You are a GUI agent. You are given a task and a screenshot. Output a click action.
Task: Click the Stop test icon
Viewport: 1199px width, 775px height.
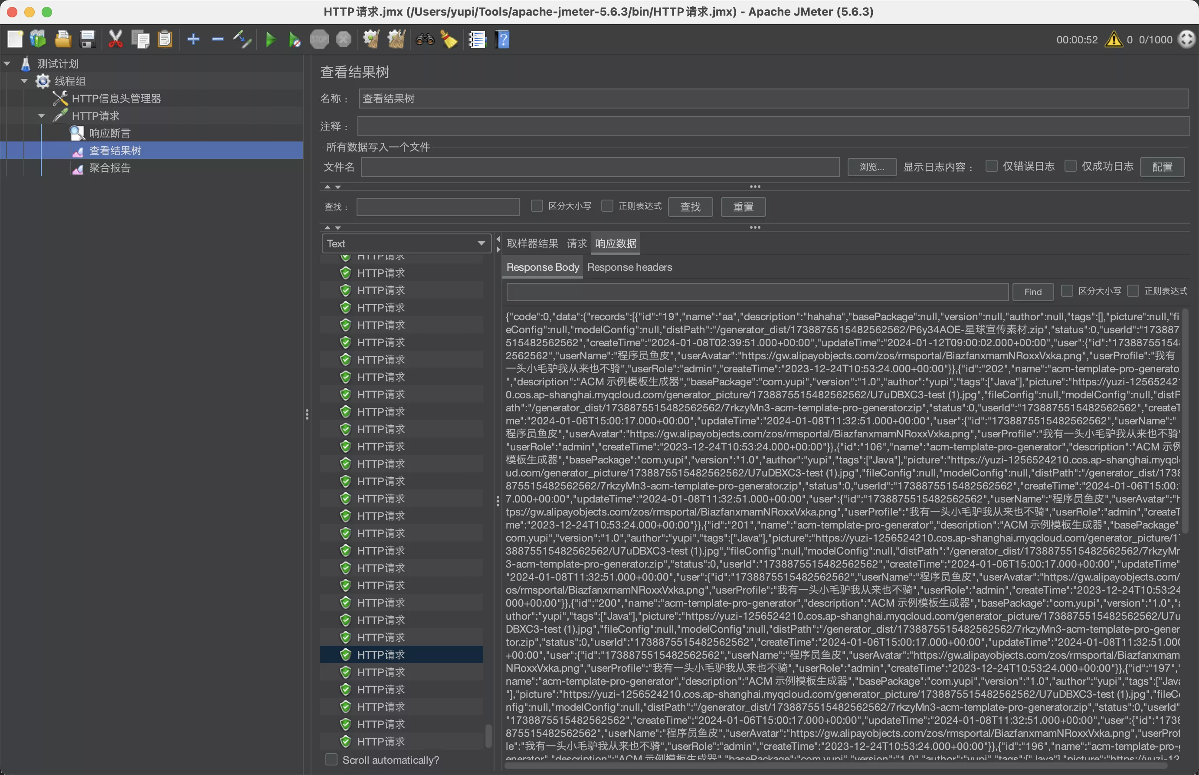(319, 39)
